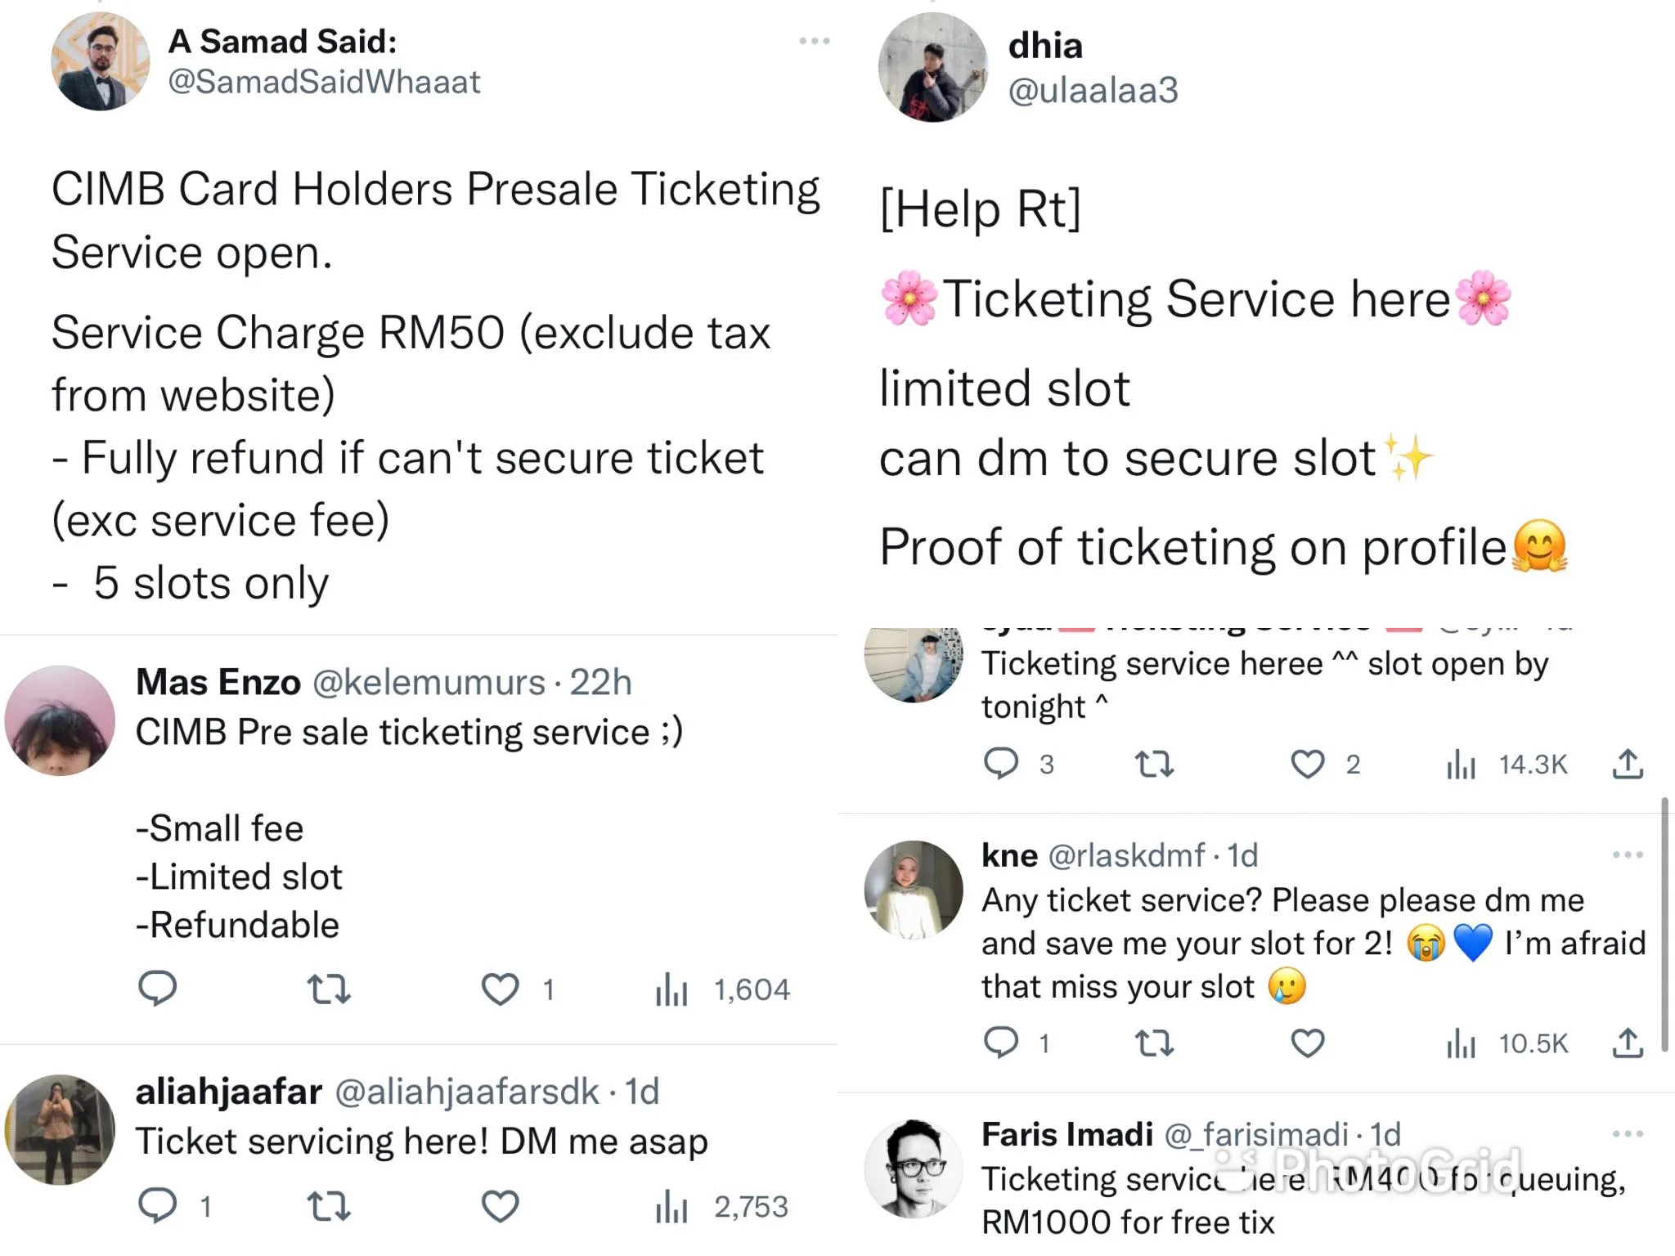The height and width of the screenshot is (1256, 1675).
Task: Retweet aliahjaafar's tweet
Action: (x=329, y=1206)
